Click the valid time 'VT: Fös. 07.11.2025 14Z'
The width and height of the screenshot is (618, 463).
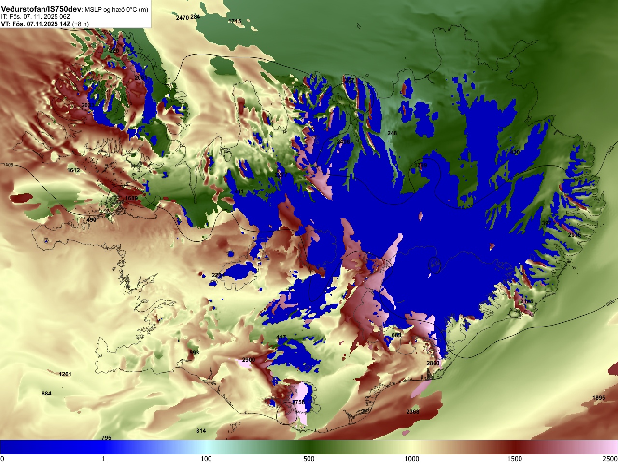point(35,24)
